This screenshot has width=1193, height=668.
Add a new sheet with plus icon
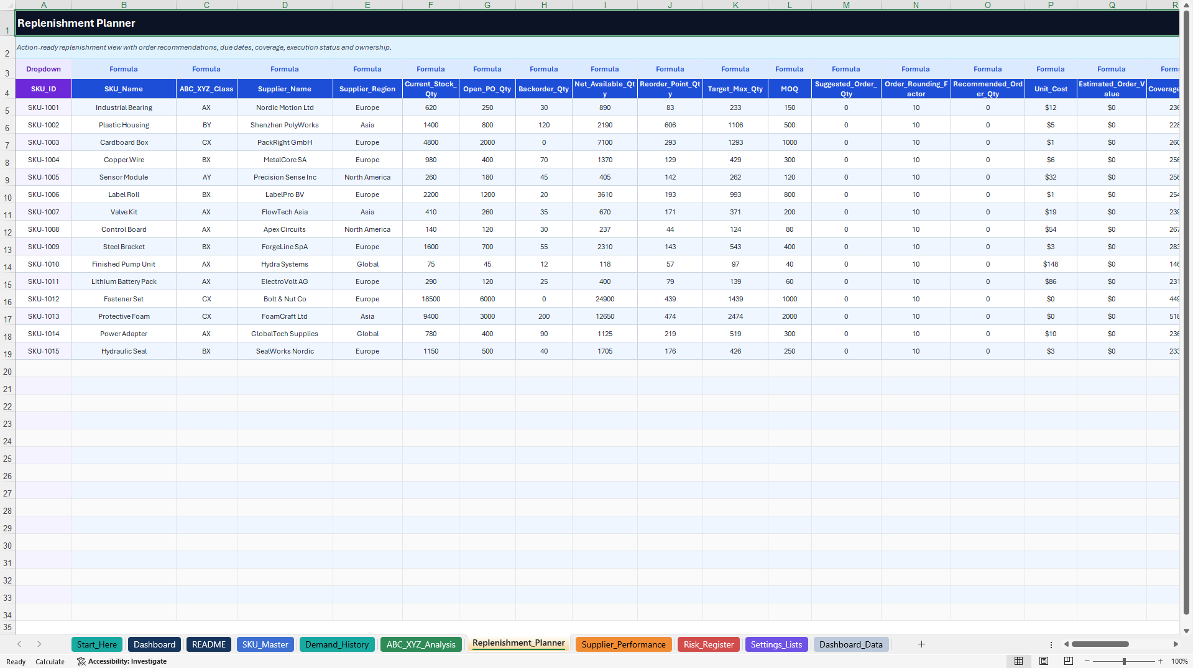coord(921,644)
